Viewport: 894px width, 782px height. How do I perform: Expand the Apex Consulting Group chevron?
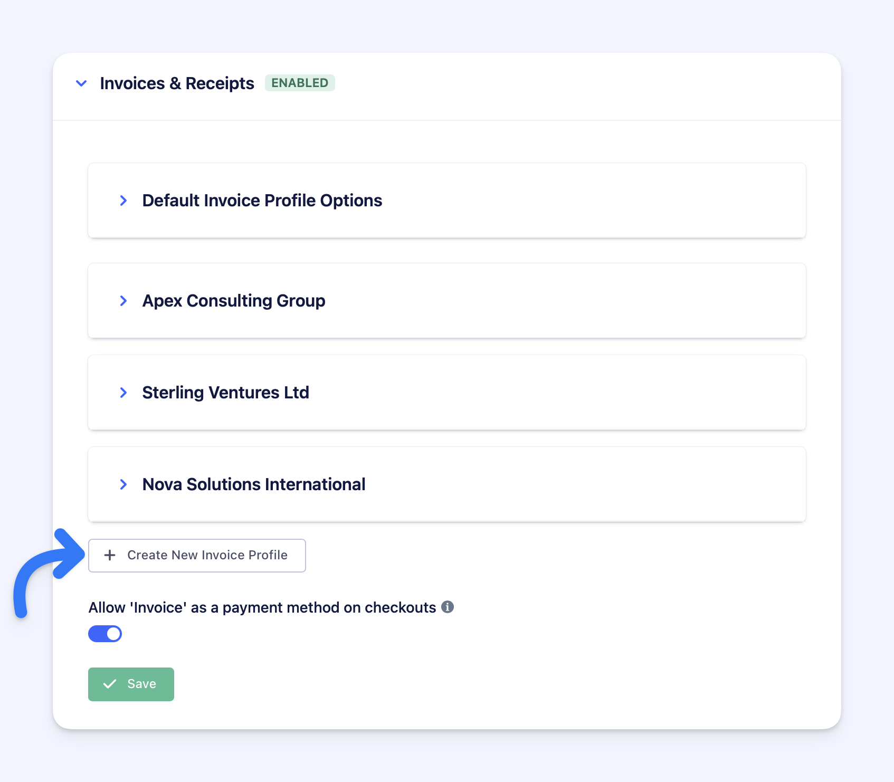[x=123, y=301]
